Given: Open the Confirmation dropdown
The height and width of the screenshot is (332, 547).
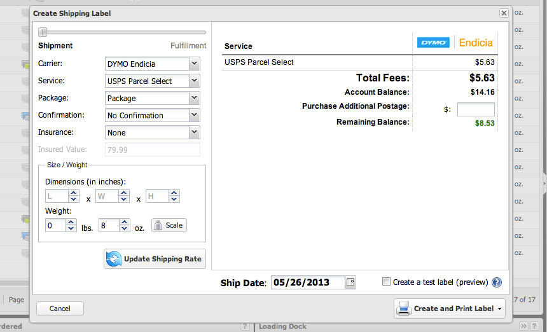Looking at the screenshot, I should (x=152, y=115).
